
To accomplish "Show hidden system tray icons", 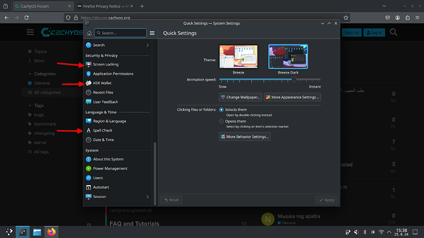I will click(389, 232).
